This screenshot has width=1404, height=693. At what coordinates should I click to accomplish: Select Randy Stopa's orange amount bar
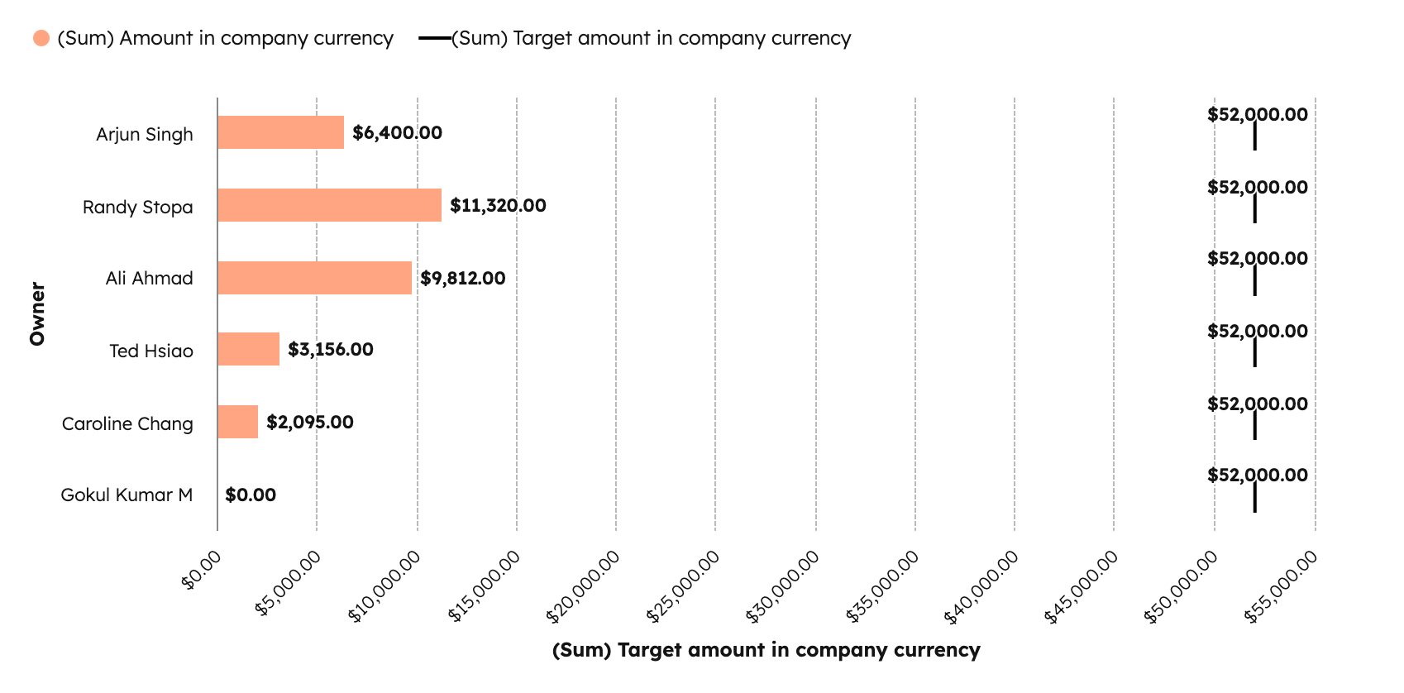329,205
